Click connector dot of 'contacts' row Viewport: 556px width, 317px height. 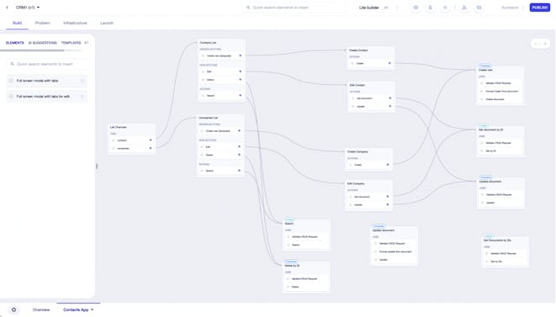(x=151, y=140)
